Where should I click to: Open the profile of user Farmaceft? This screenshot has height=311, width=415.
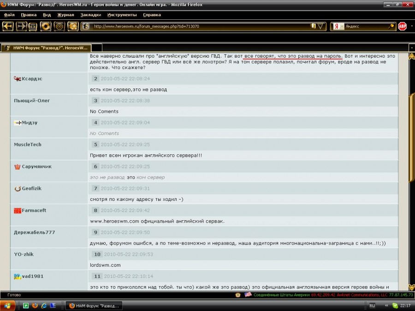34,211
